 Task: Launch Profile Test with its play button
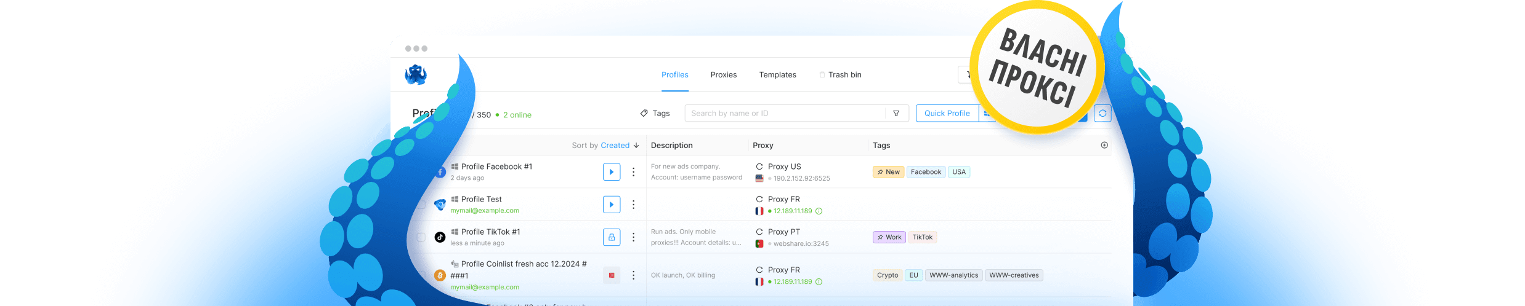point(611,205)
